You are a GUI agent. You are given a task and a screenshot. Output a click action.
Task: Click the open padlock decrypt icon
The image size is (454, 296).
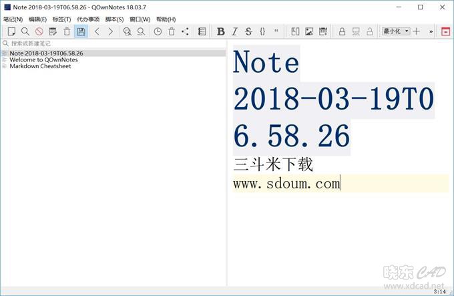point(370,31)
